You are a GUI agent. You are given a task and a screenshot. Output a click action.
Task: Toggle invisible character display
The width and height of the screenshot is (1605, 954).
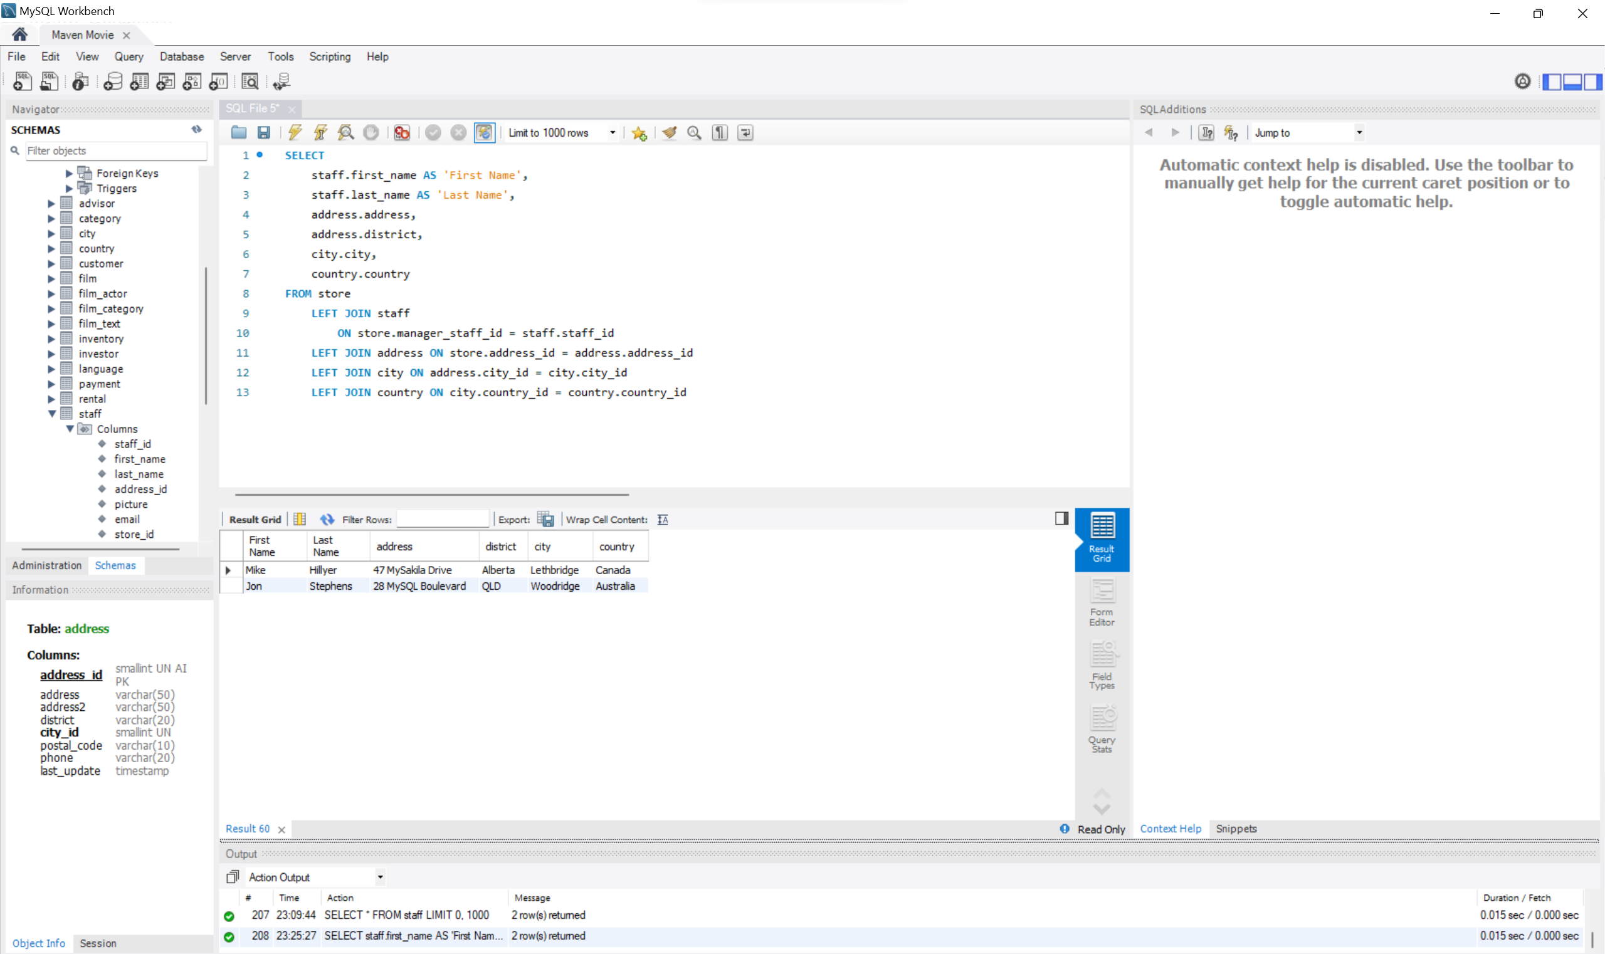[718, 132]
